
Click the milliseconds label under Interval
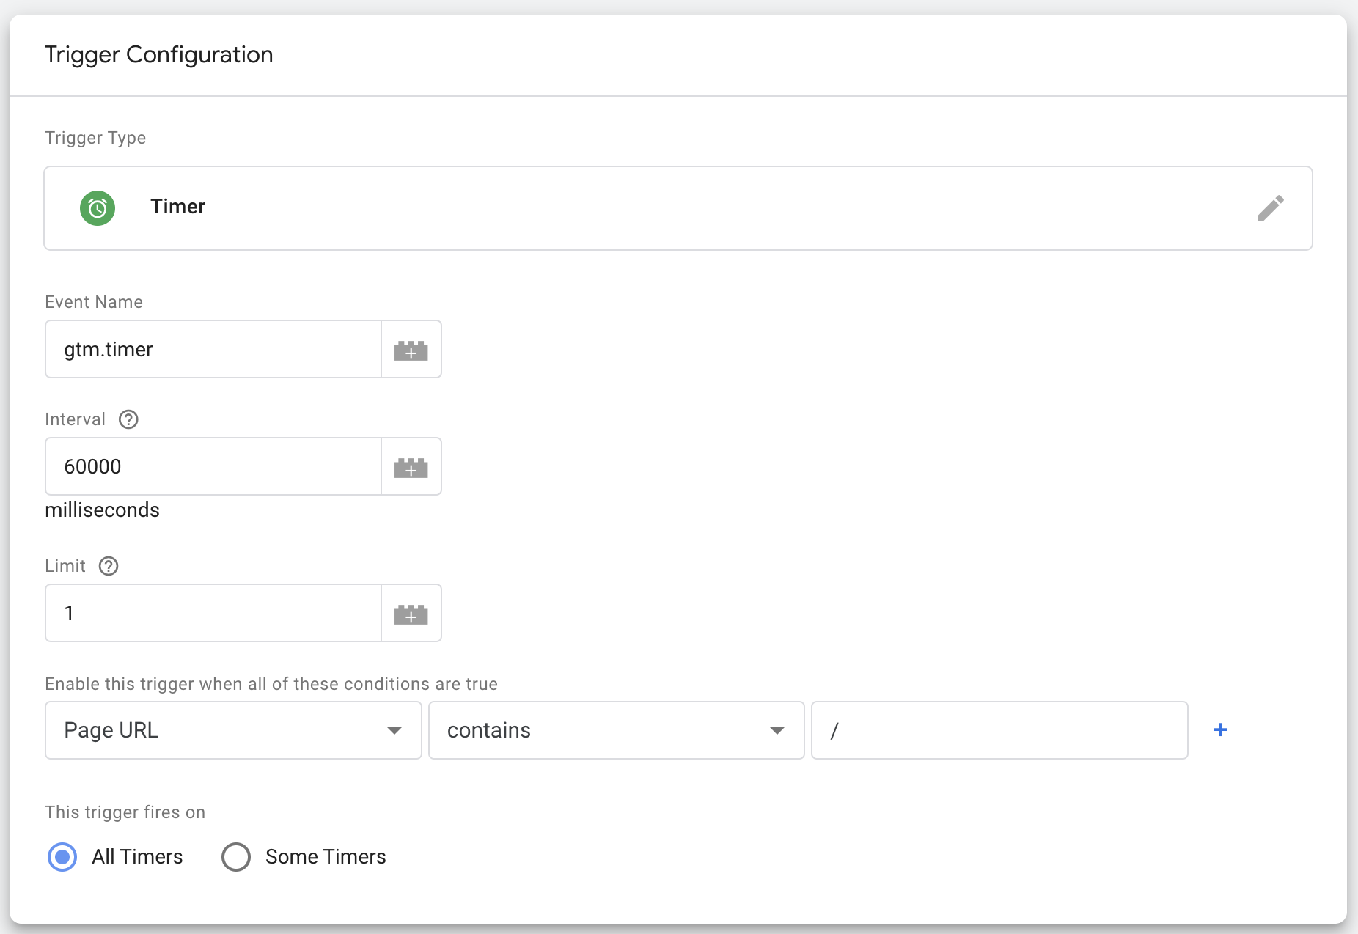tap(102, 510)
